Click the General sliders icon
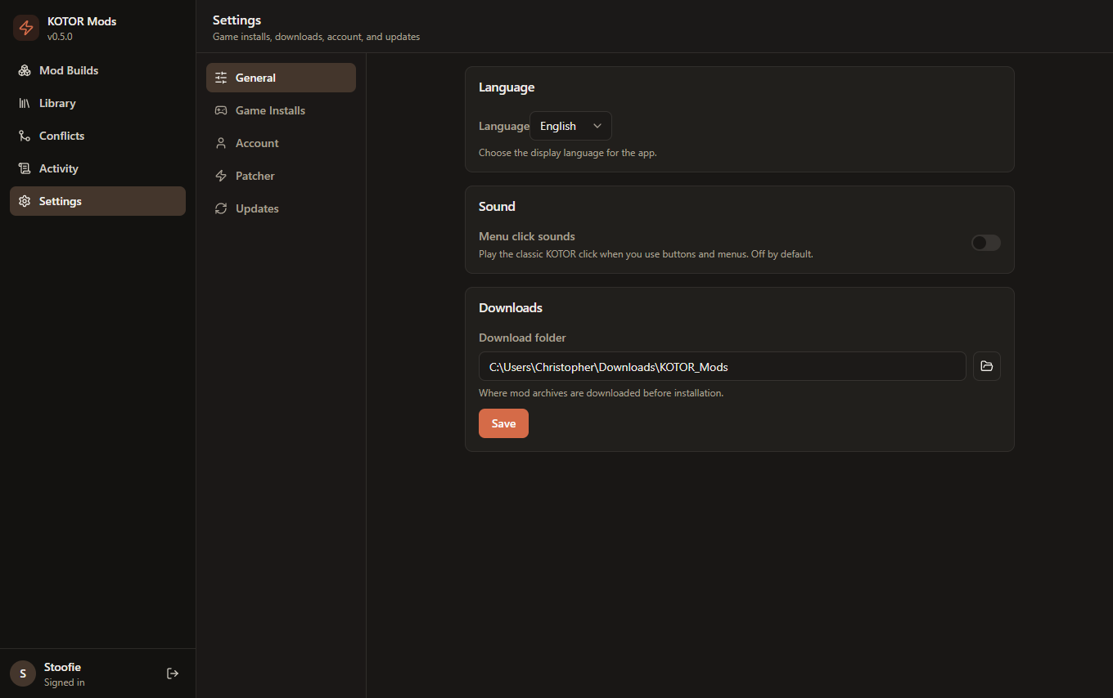 coord(221,78)
